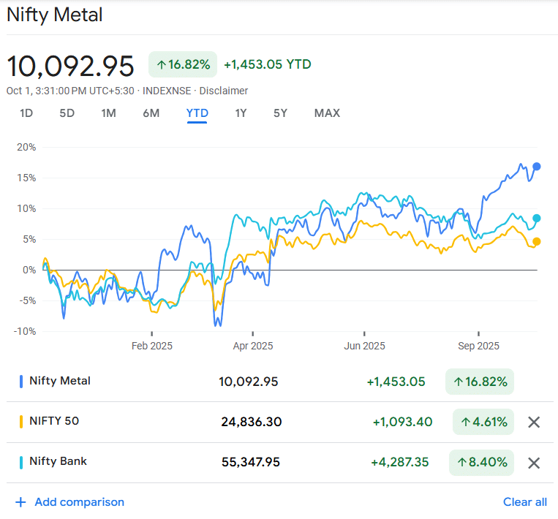Switch to the 6M range tab
This screenshot has width=558, height=519.
pyautogui.click(x=151, y=113)
